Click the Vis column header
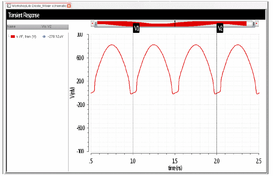 [x=44, y=27]
